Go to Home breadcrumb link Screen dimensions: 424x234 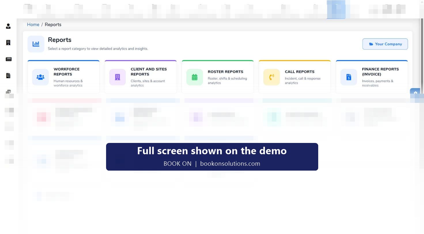(33, 25)
